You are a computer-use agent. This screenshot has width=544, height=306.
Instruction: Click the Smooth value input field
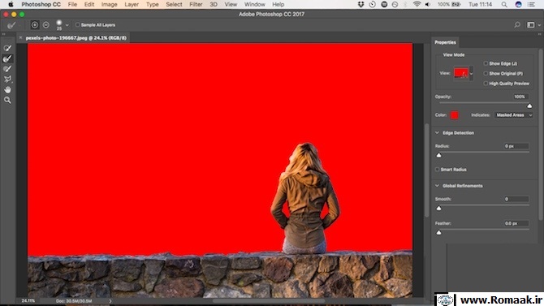(x=516, y=199)
